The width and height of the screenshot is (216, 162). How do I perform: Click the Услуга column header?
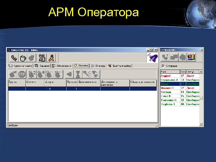(55, 83)
